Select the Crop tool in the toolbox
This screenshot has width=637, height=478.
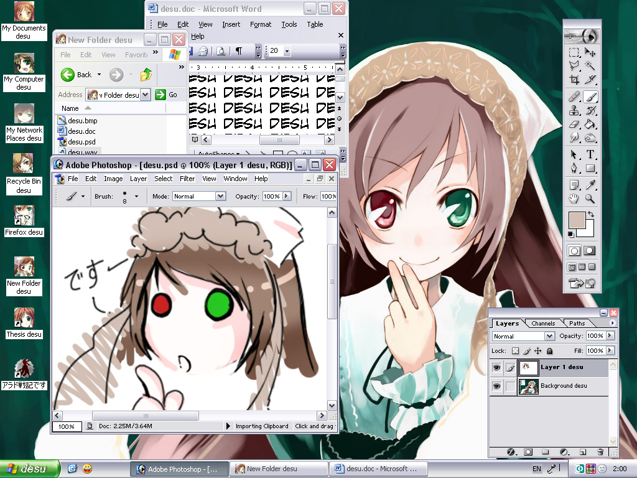574,80
